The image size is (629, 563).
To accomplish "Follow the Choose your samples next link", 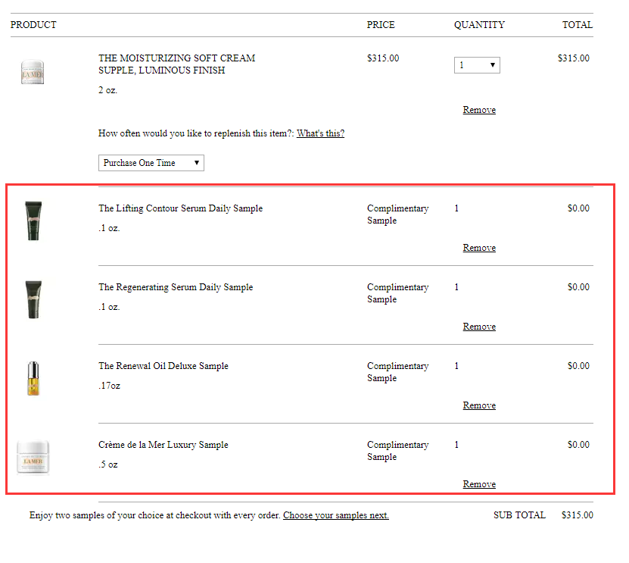I will (336, 515).
